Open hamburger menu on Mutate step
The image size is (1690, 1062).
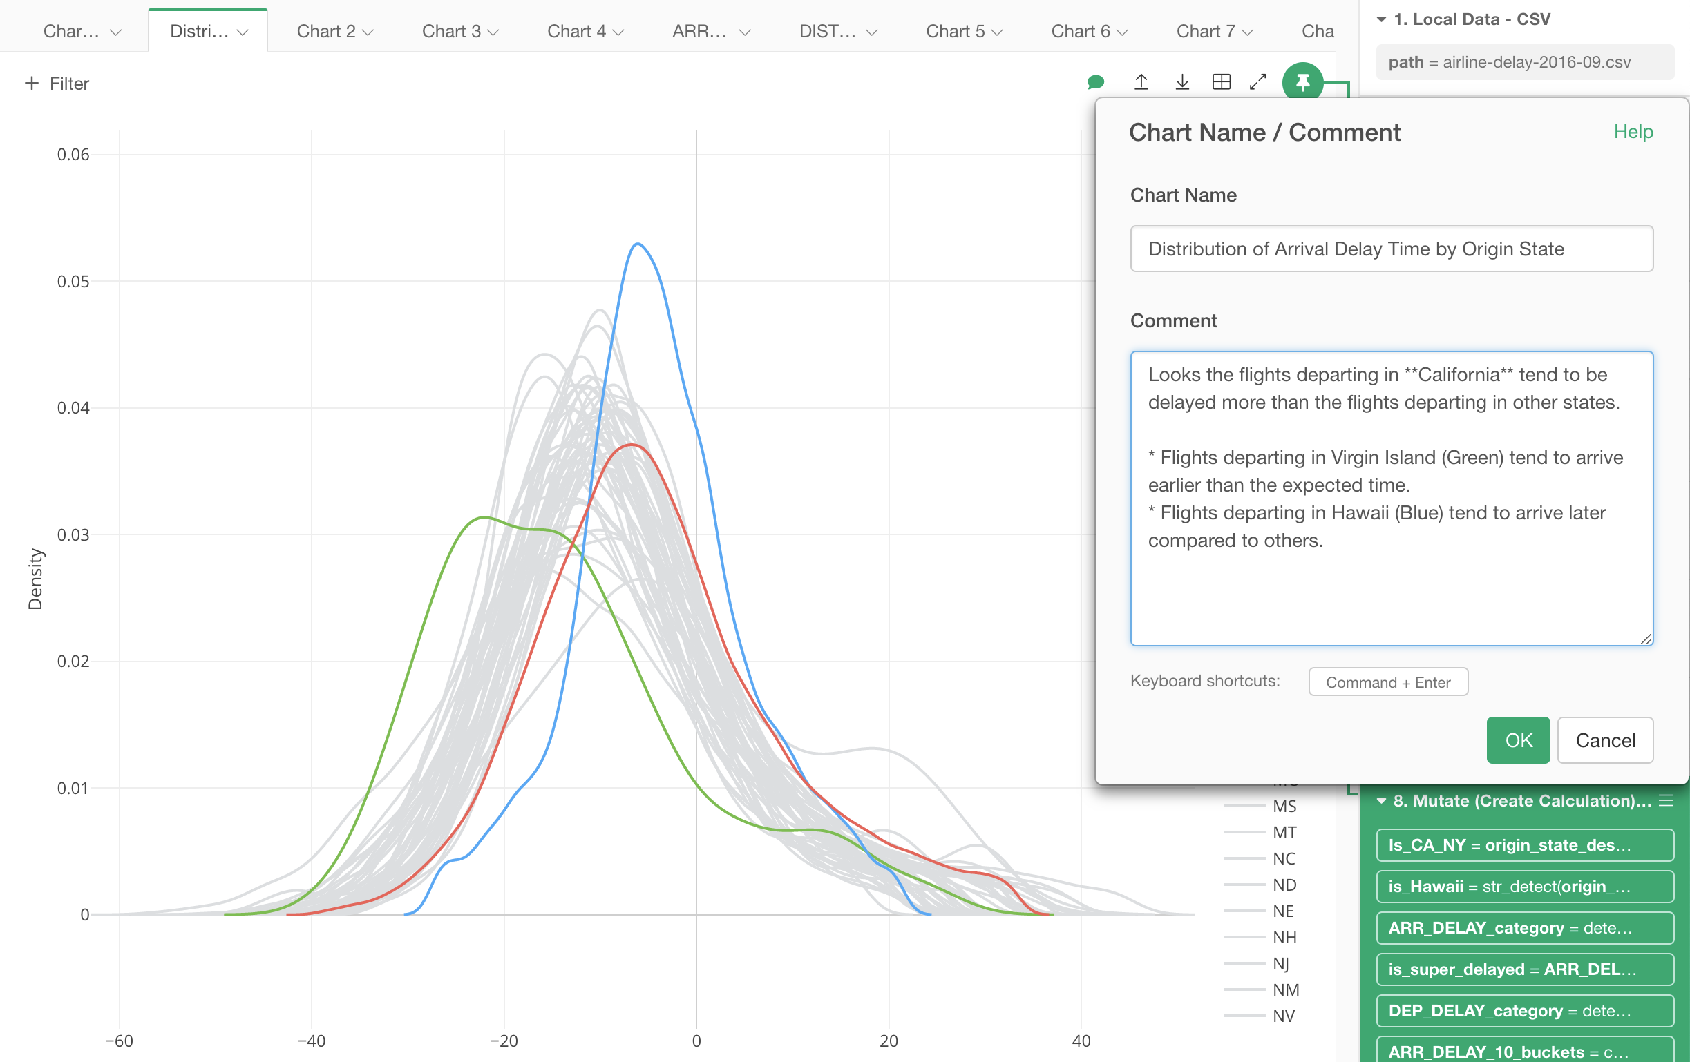pos(1665,800)
